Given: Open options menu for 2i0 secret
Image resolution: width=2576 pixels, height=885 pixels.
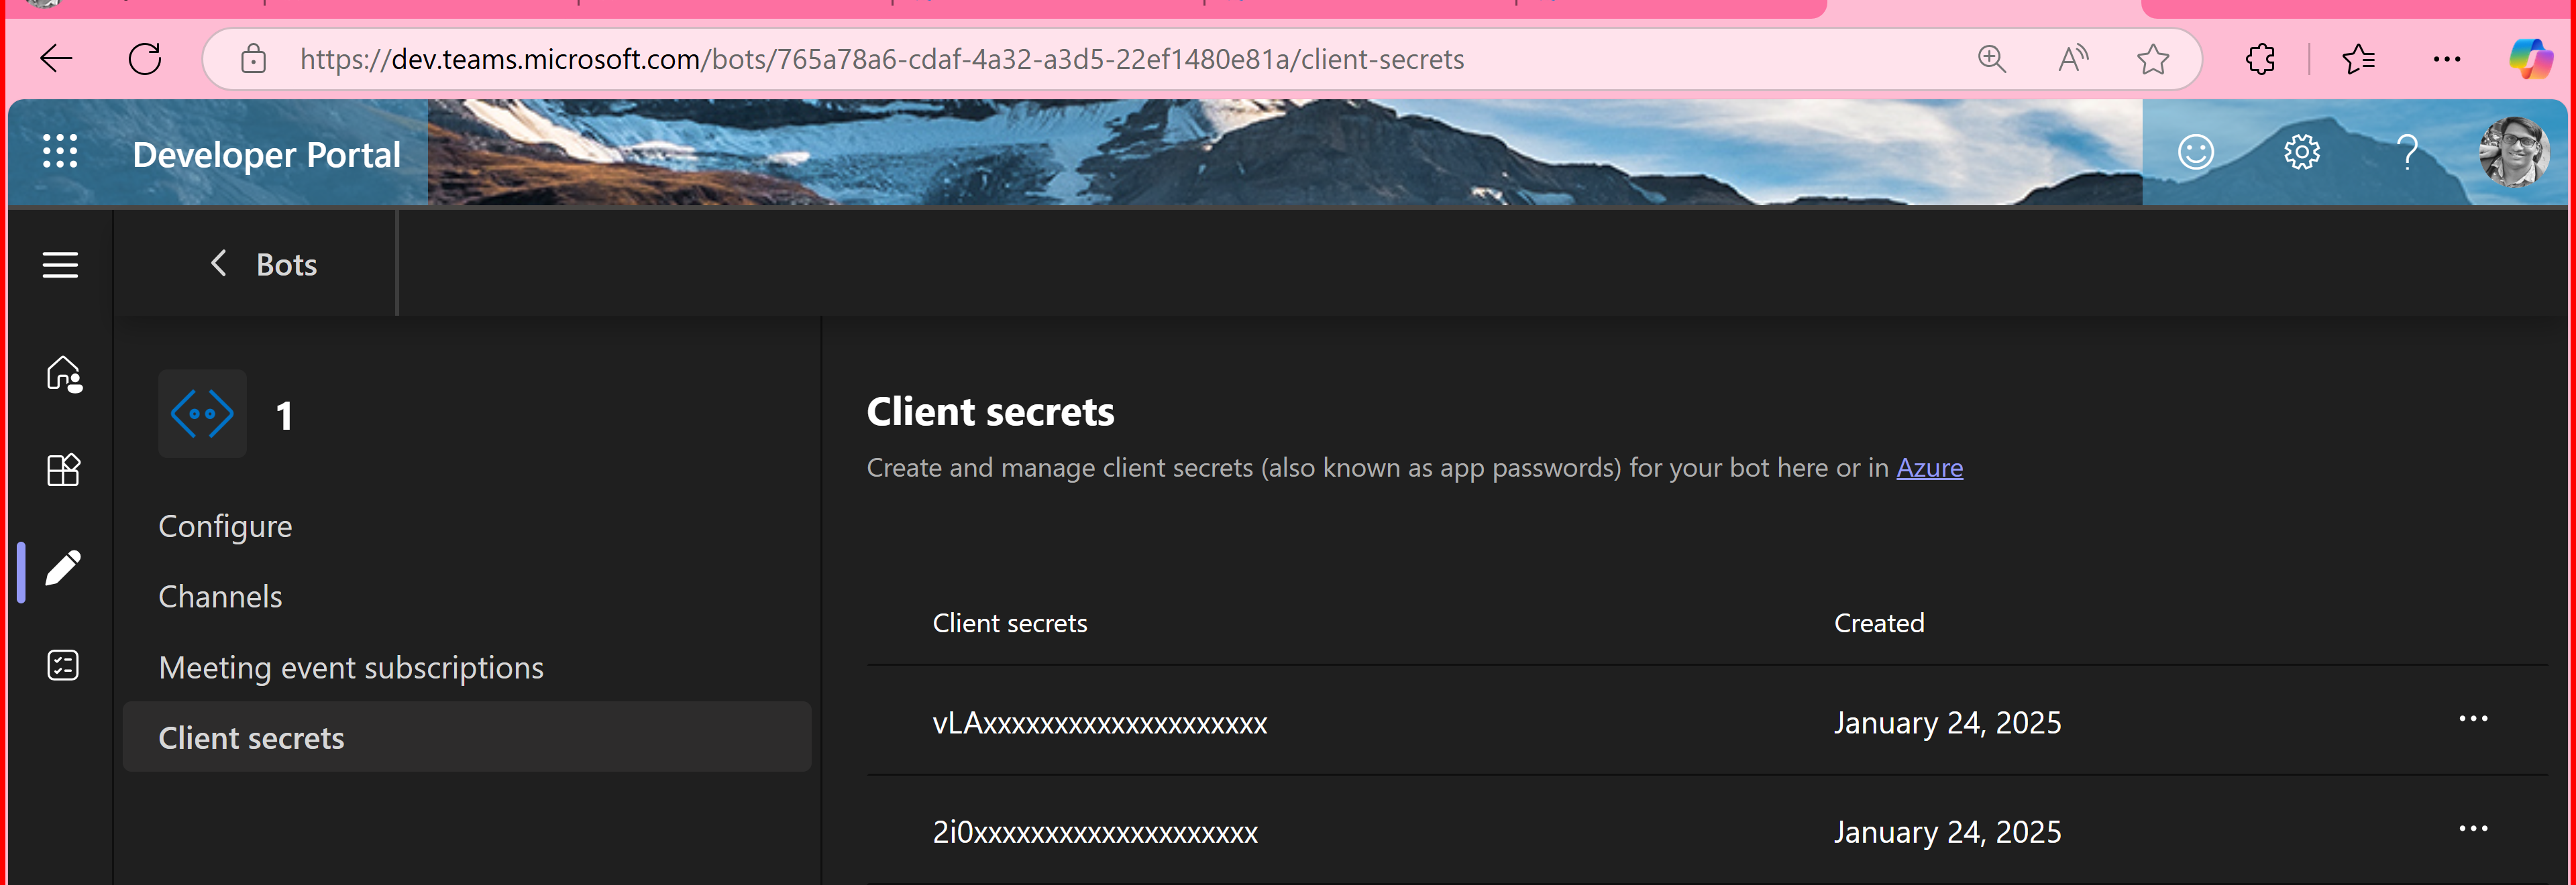Looking at the screenshot, I should (2472, 829).
